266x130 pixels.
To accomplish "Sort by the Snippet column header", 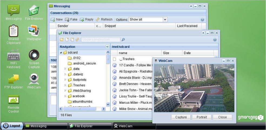I will tap(139, 26).
